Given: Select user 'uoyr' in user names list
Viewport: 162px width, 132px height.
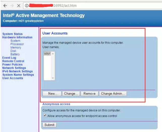Looking at the screenshot, I should coord(47,53).
